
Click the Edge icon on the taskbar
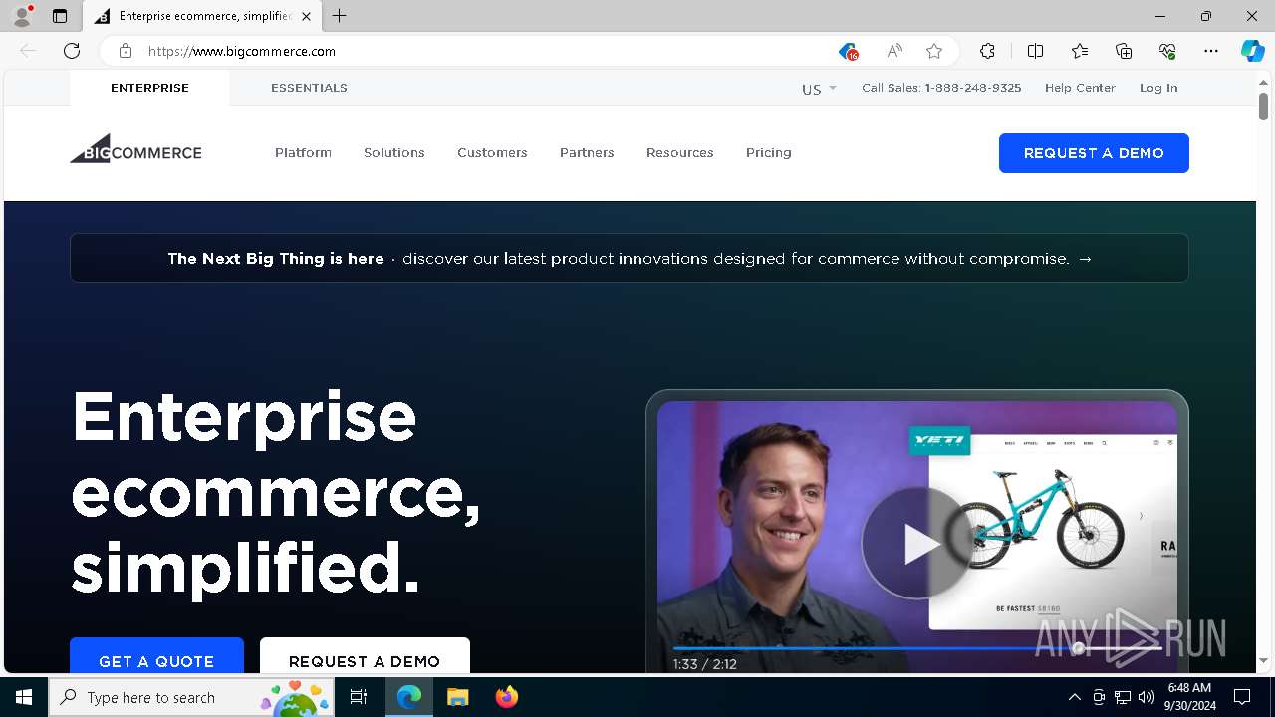coord(409,697)
